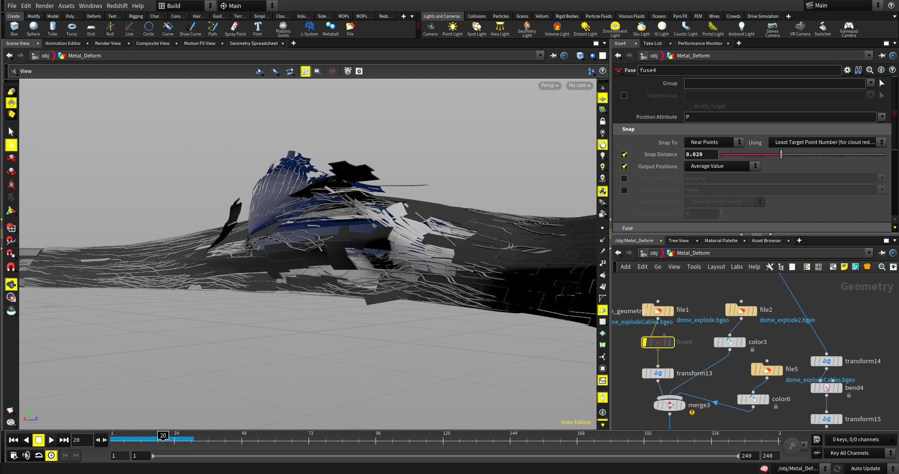Enable the Target Group checkbox
The width and height of the screenshot is (899, 474).
point(624,95)
